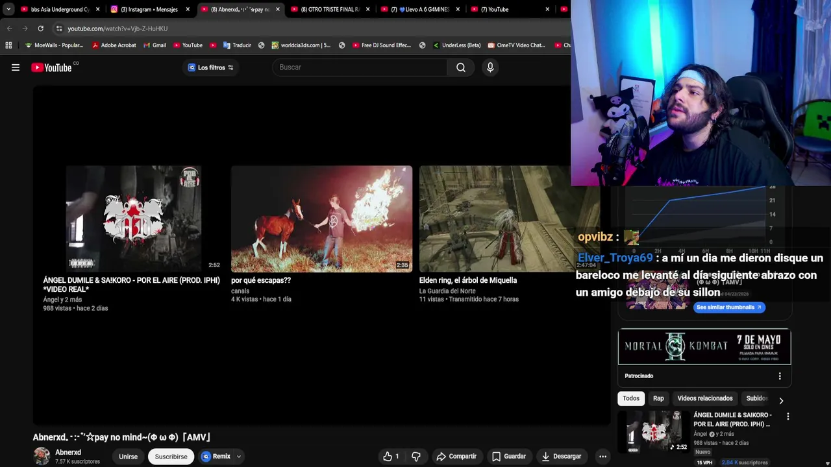The image size is (831, 467).
Task: Like the video with thumbs up
Action: pyautogui.click(x=391, y=457)
